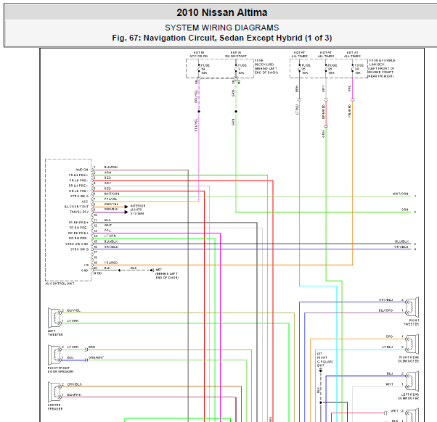Viewport: 437px width, 422px height.
Task: Click "GRN" continuation label numbered 2
Action: coord(405,210)
